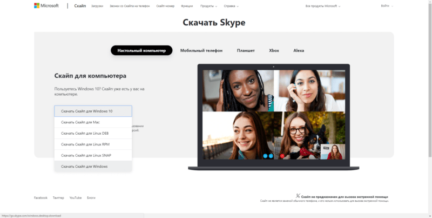Open the Твиттер footer link
This screenshot has width=432, height=218.
tap(58, 198)
